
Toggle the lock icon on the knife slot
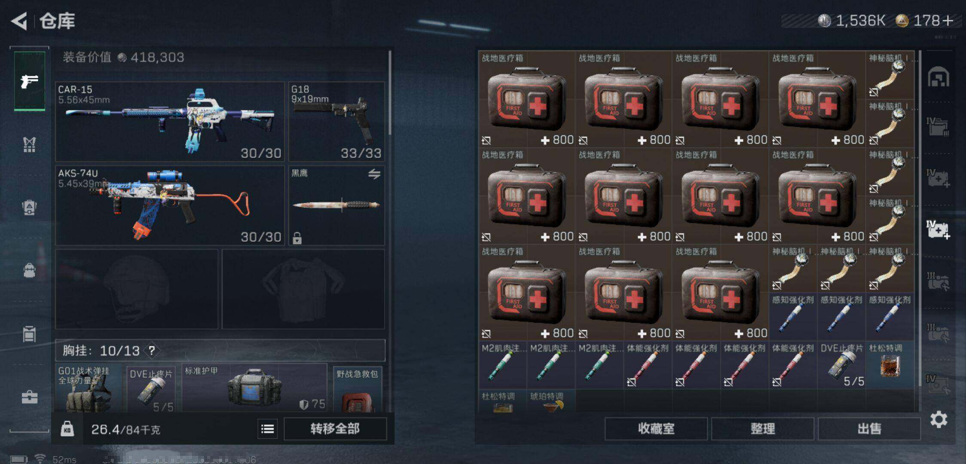point(297,238)
